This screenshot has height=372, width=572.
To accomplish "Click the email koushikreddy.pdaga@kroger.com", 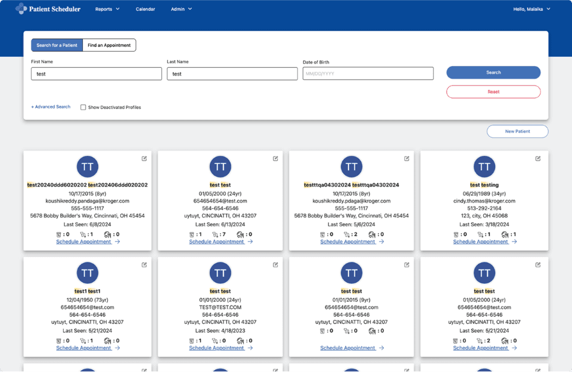I will point(352,201).
